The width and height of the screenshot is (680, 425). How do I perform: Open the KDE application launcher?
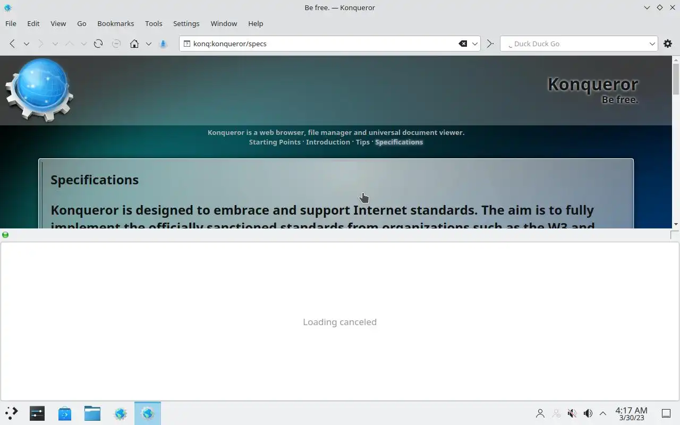coord(12,413)
